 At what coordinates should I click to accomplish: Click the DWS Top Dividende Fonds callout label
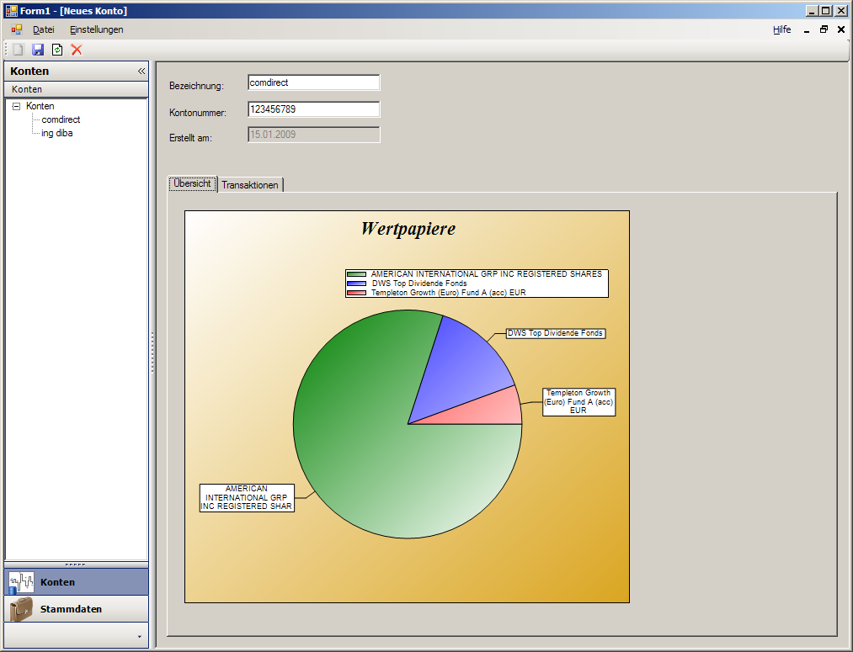[x=556, y=333]
